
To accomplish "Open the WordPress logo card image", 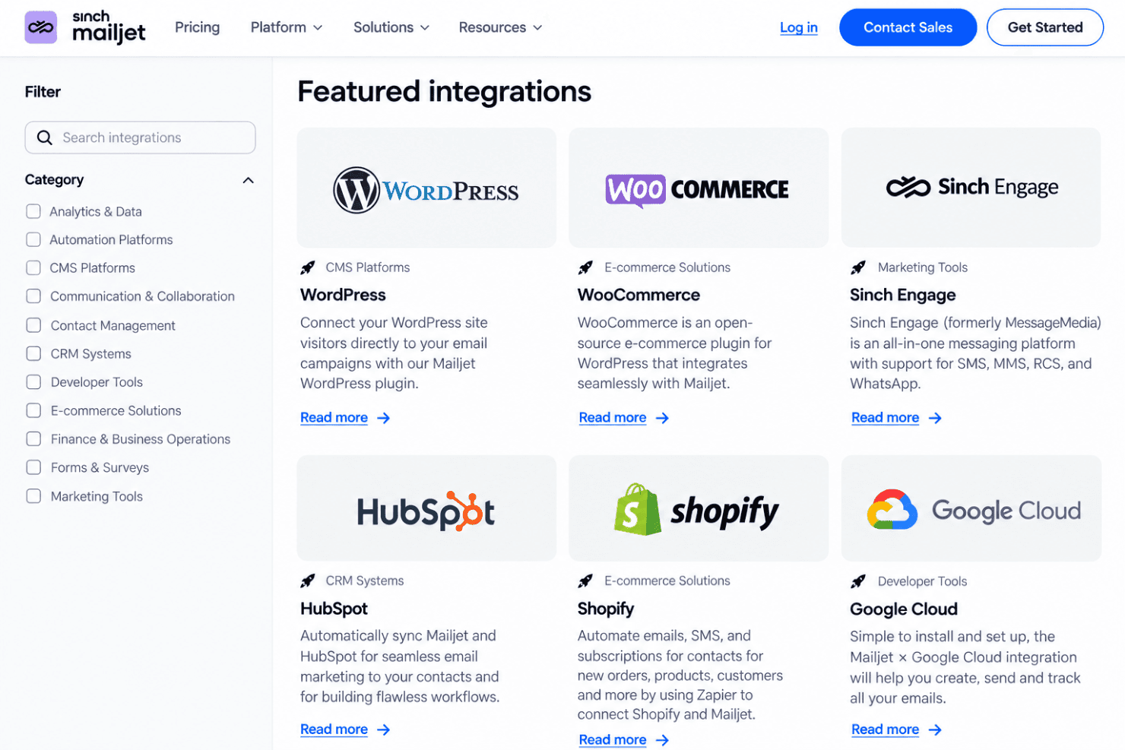I will tap(426, 188).
